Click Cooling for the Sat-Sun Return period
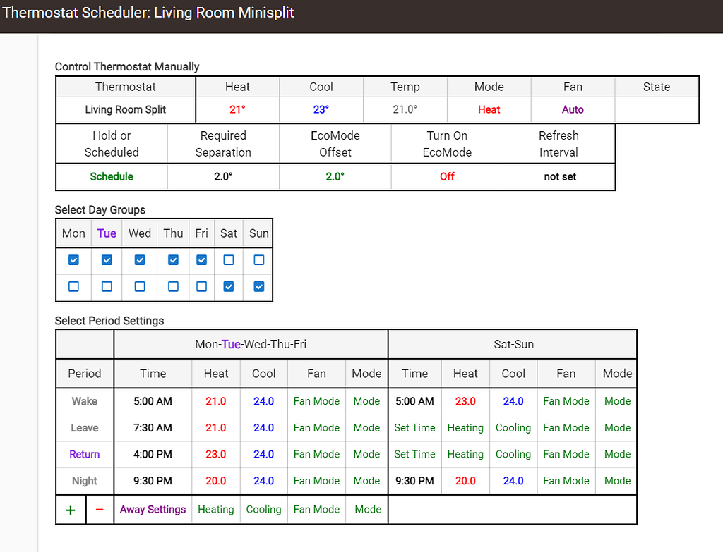723x552 pixels. coord(513,454)
